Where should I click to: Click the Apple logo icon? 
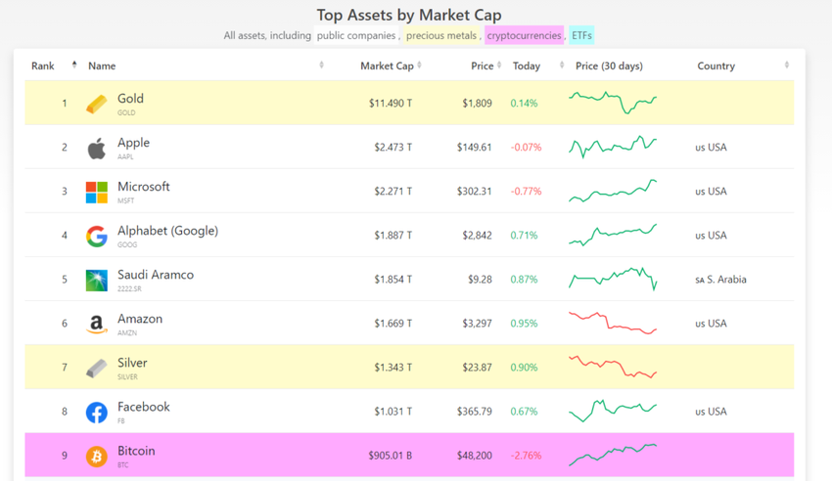(x=96, y=148)
